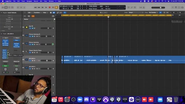This screenshot has width=185, height=104.
Task: Adjust JB LEAD A selected track volume slider
Action: (46, 61)
